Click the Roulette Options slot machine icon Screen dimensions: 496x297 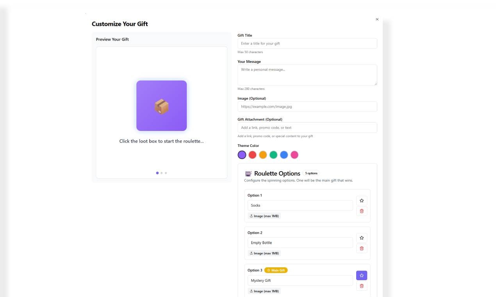pos(248,174)
